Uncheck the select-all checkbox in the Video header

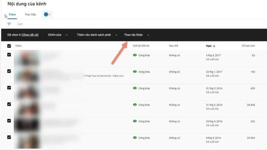(9, 46)
